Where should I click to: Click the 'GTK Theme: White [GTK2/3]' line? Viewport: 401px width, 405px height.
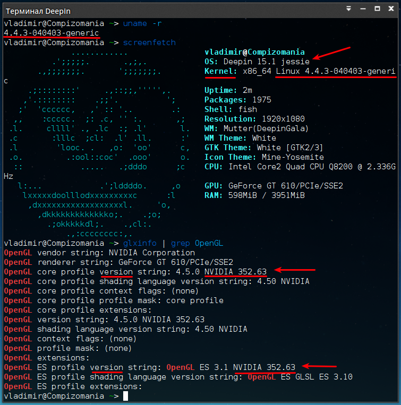click(x=264, y=148)
